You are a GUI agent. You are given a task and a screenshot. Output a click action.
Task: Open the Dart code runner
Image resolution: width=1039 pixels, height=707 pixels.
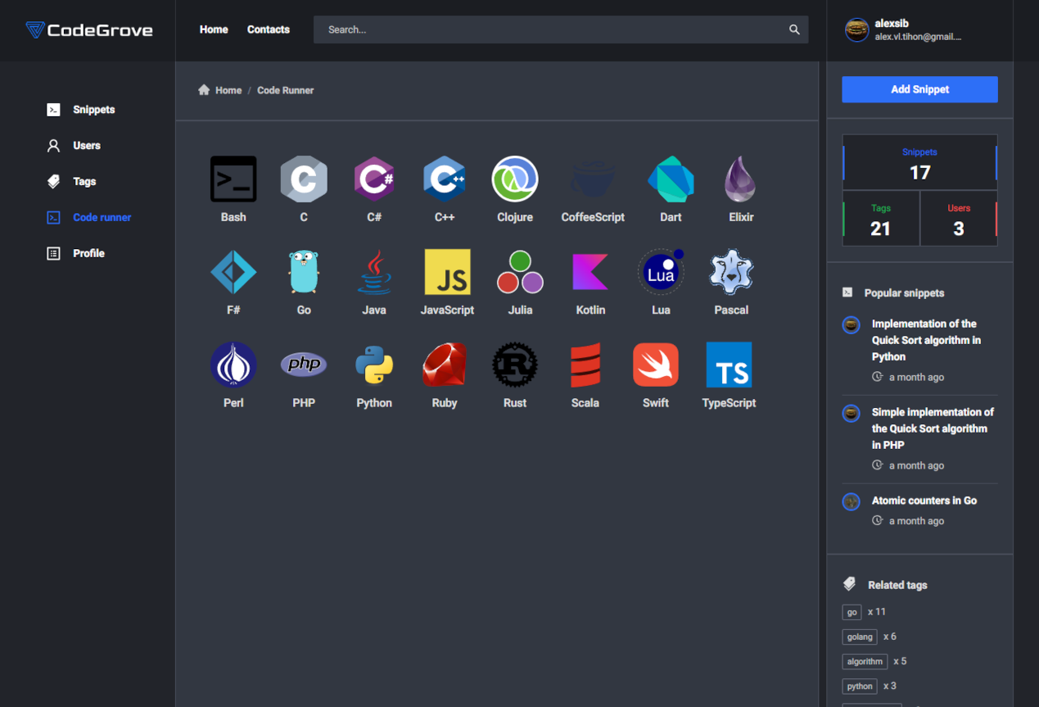pos(671,179)
